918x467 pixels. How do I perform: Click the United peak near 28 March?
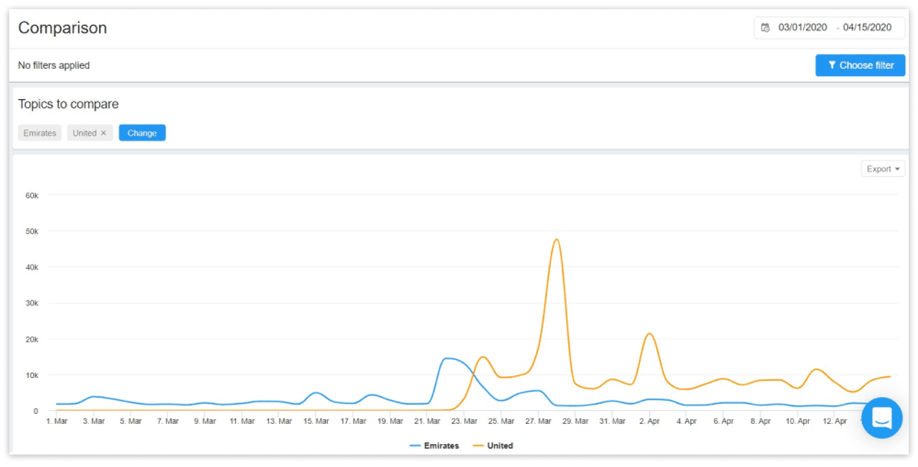click(x=557, y=240)
